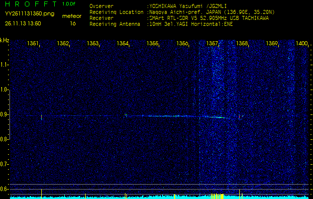Click the 1351 time marker
This screenshot has width=313, height=199.
pyautogui.click(x=33, y=44)
